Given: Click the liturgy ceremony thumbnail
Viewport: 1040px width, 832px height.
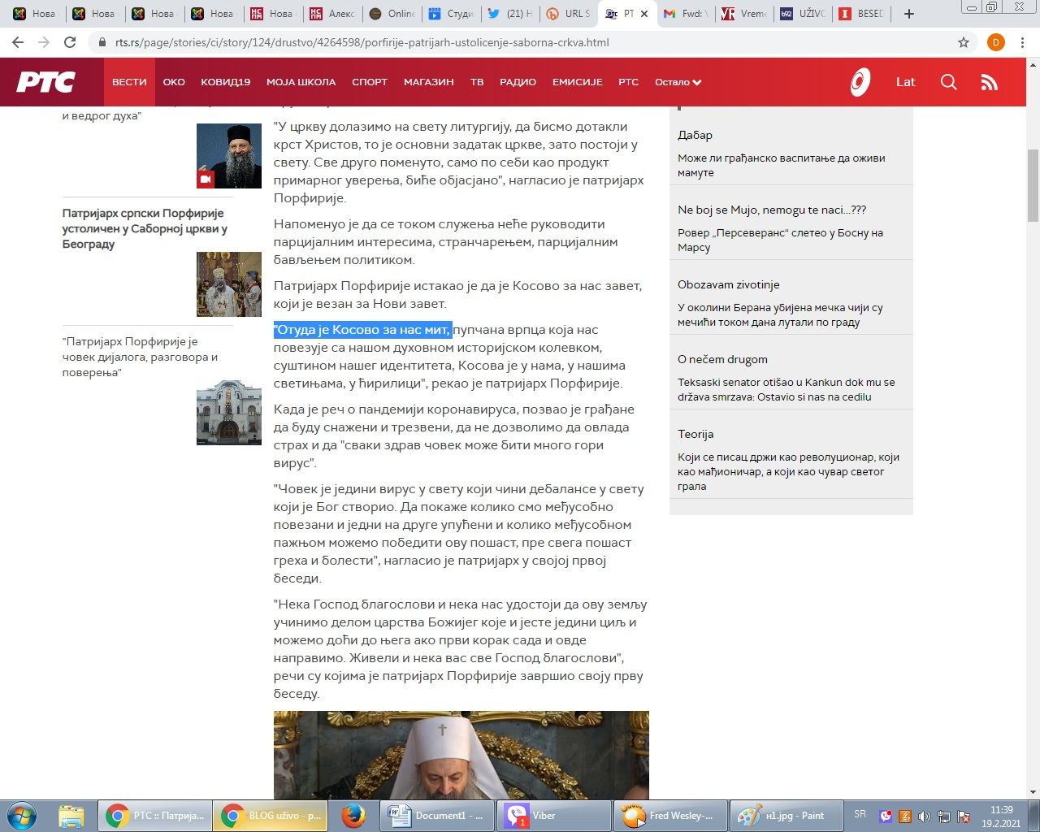Looking at the screenshot, I should click(229, 284).
